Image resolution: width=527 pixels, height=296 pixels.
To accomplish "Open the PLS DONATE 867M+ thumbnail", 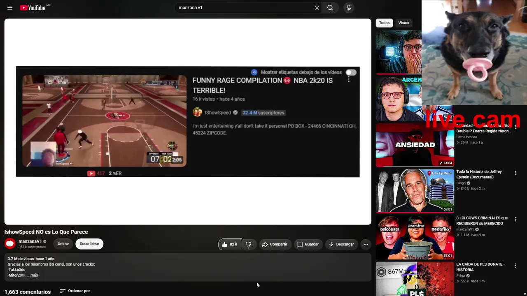I will click(x=415, y=279).
